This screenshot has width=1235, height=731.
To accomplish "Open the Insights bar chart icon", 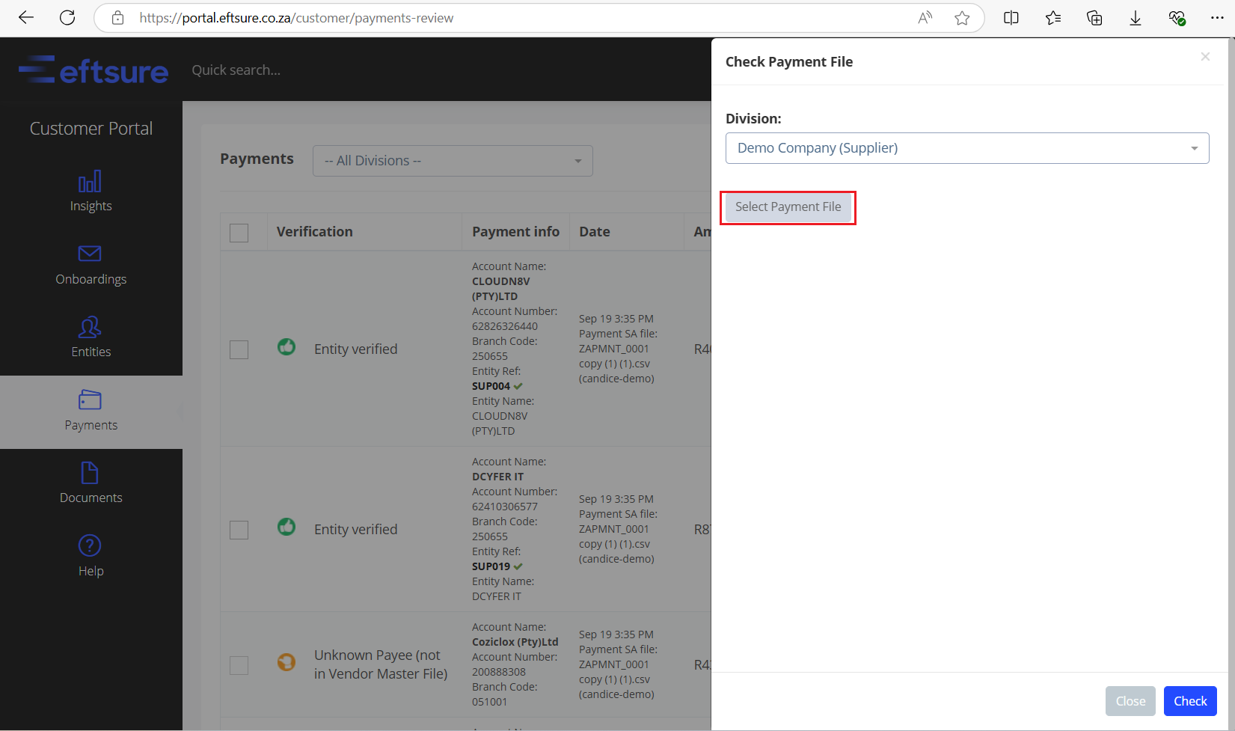I will (90, 182).
